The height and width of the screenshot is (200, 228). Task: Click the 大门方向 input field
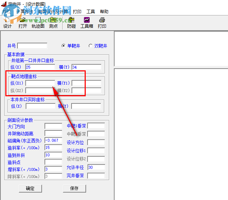point(53,126)
